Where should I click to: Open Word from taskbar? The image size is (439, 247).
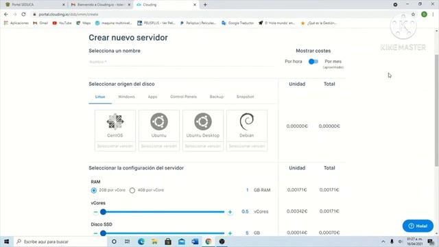pyautogui.click(x=195, y=242)
